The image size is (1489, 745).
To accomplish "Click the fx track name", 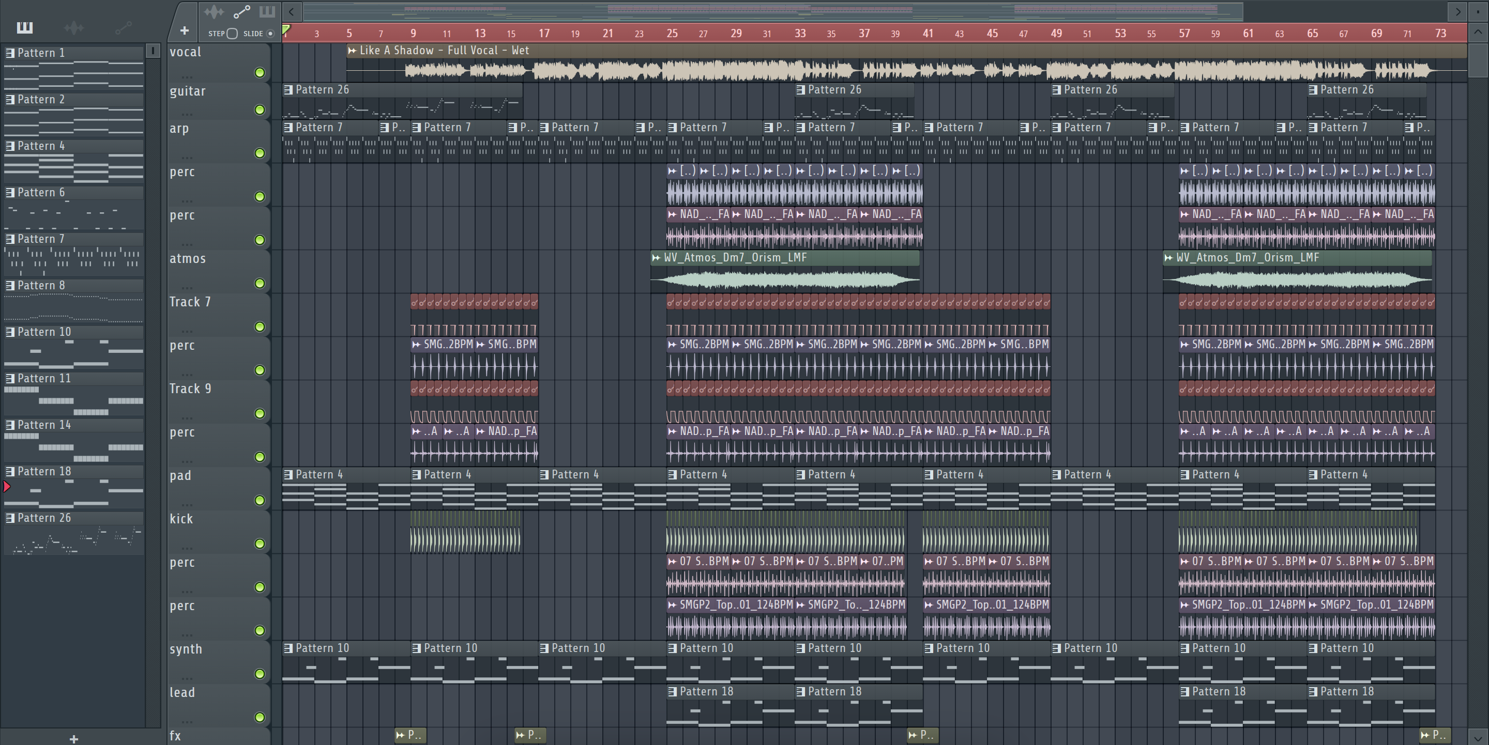I will point(175,736).
